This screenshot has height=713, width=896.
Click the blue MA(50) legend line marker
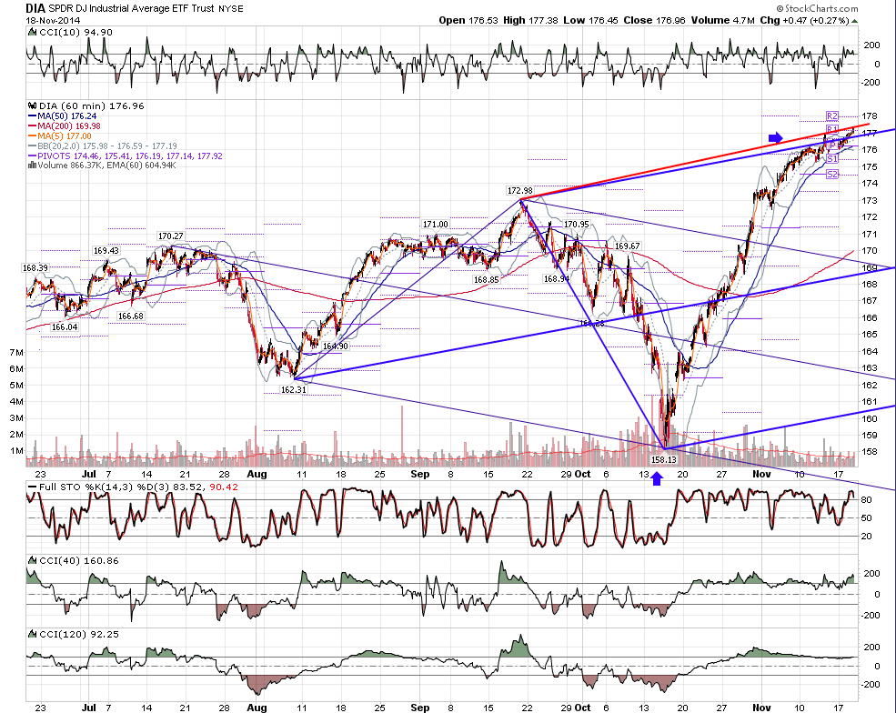(33, 116)
